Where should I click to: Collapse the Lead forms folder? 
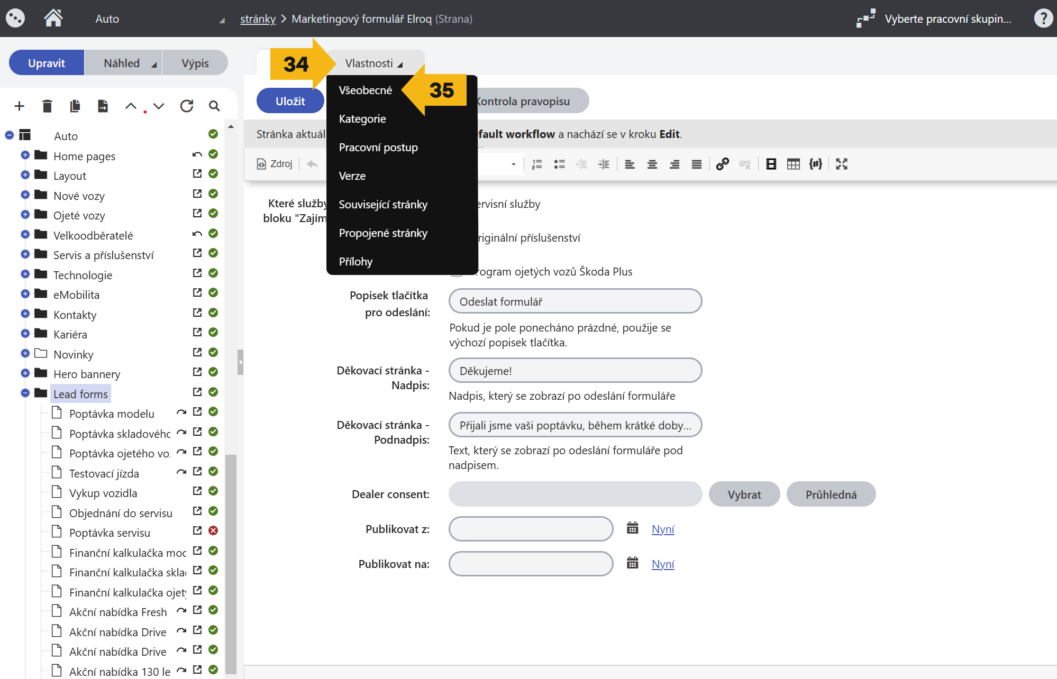tap(25, 393)
